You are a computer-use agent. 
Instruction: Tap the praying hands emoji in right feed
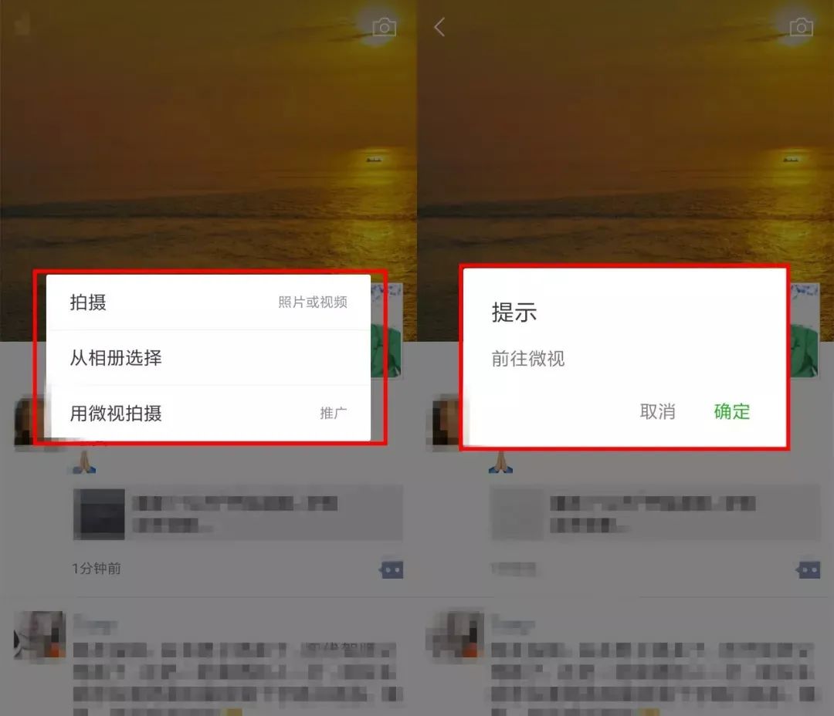[501, 462]
